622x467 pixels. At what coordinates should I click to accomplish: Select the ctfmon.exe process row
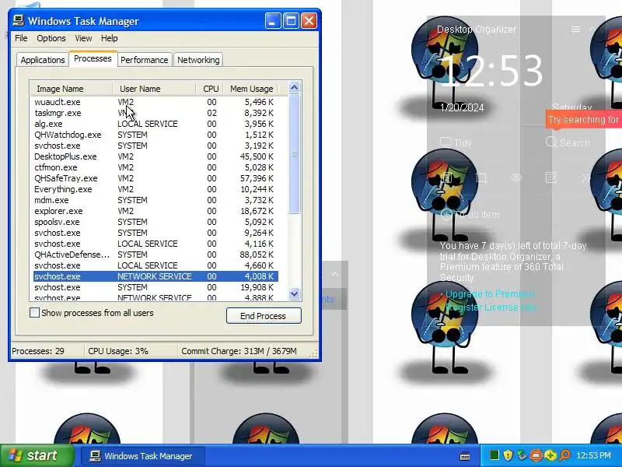(x=155, y=167)
